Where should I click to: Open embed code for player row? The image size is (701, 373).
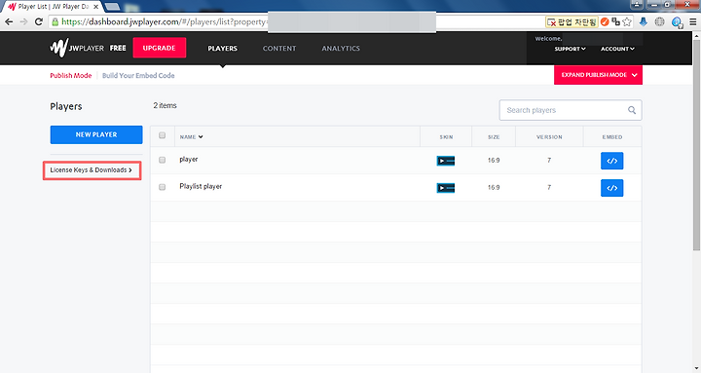coord(611,161)
